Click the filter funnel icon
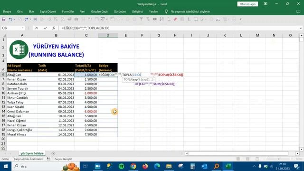304x171 pixels. pos(141,19)
